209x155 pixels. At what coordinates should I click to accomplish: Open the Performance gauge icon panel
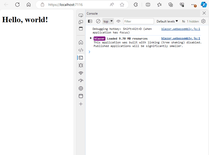coord(81,81)
